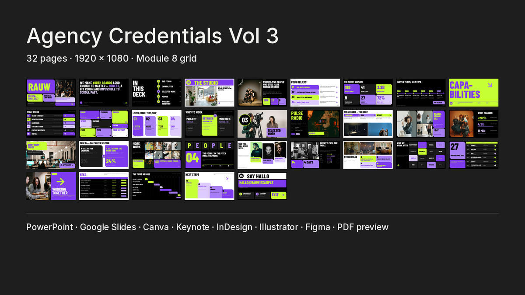Select the 'What We Do' services slide
525x295 pixels.
[x=51, y=124]
